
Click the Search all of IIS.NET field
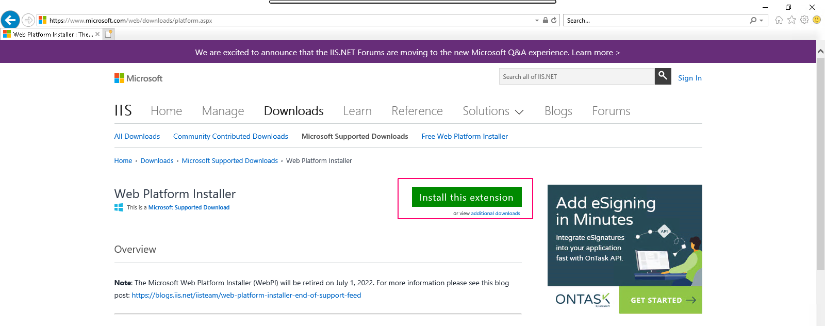click(x=577, y=76)
